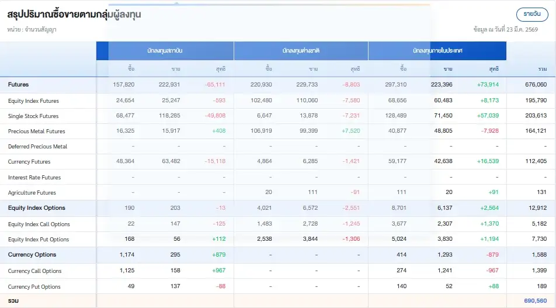556x308 pixels.
Task: Click the Precious Metal Futures net -7,928
Action: (489, 131)
